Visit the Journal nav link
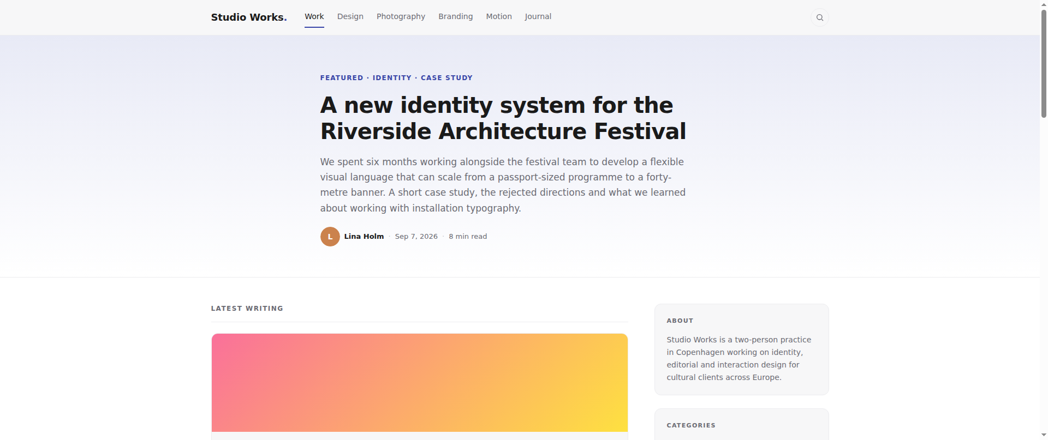Viewport: 1048px width, 440px height. (538, 17)
